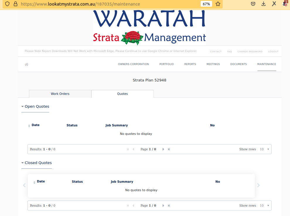Image resolution: width=290 pixels, height=216 pixels.
Task: Open the Portfolio menu
Action: coord(166,64)
